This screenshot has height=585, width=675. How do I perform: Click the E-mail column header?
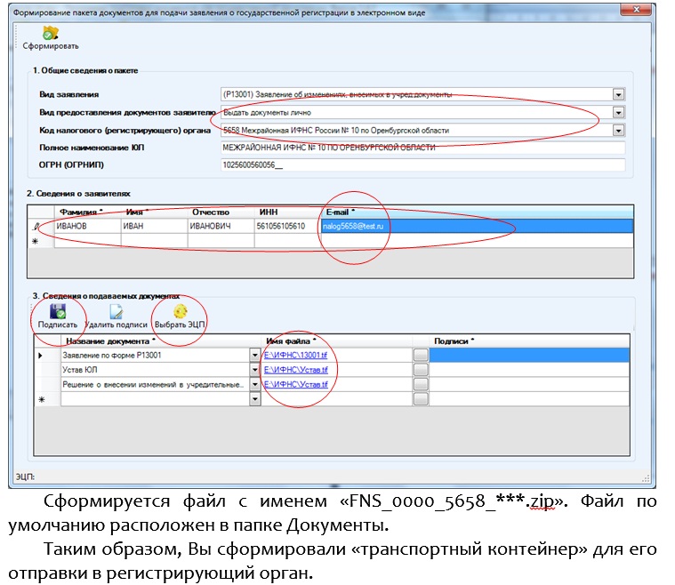tap(477, 212)
